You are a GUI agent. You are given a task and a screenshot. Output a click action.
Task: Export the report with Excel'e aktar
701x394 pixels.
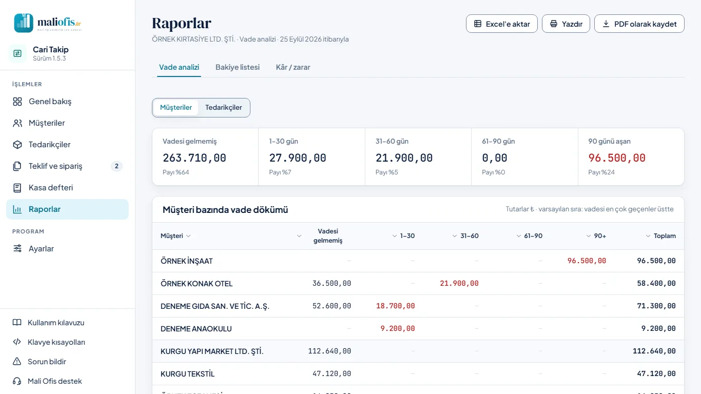[x=502, y=24]
